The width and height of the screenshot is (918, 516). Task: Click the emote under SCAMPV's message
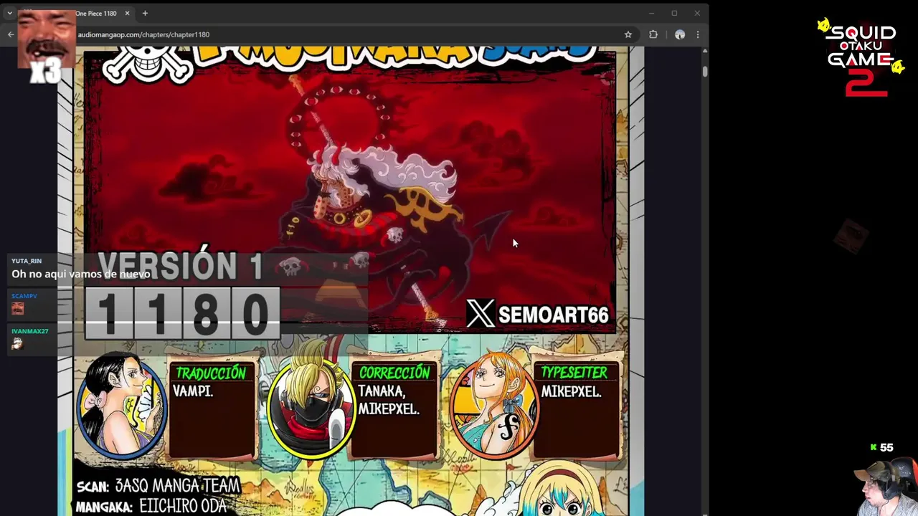[x=18, y=309]
